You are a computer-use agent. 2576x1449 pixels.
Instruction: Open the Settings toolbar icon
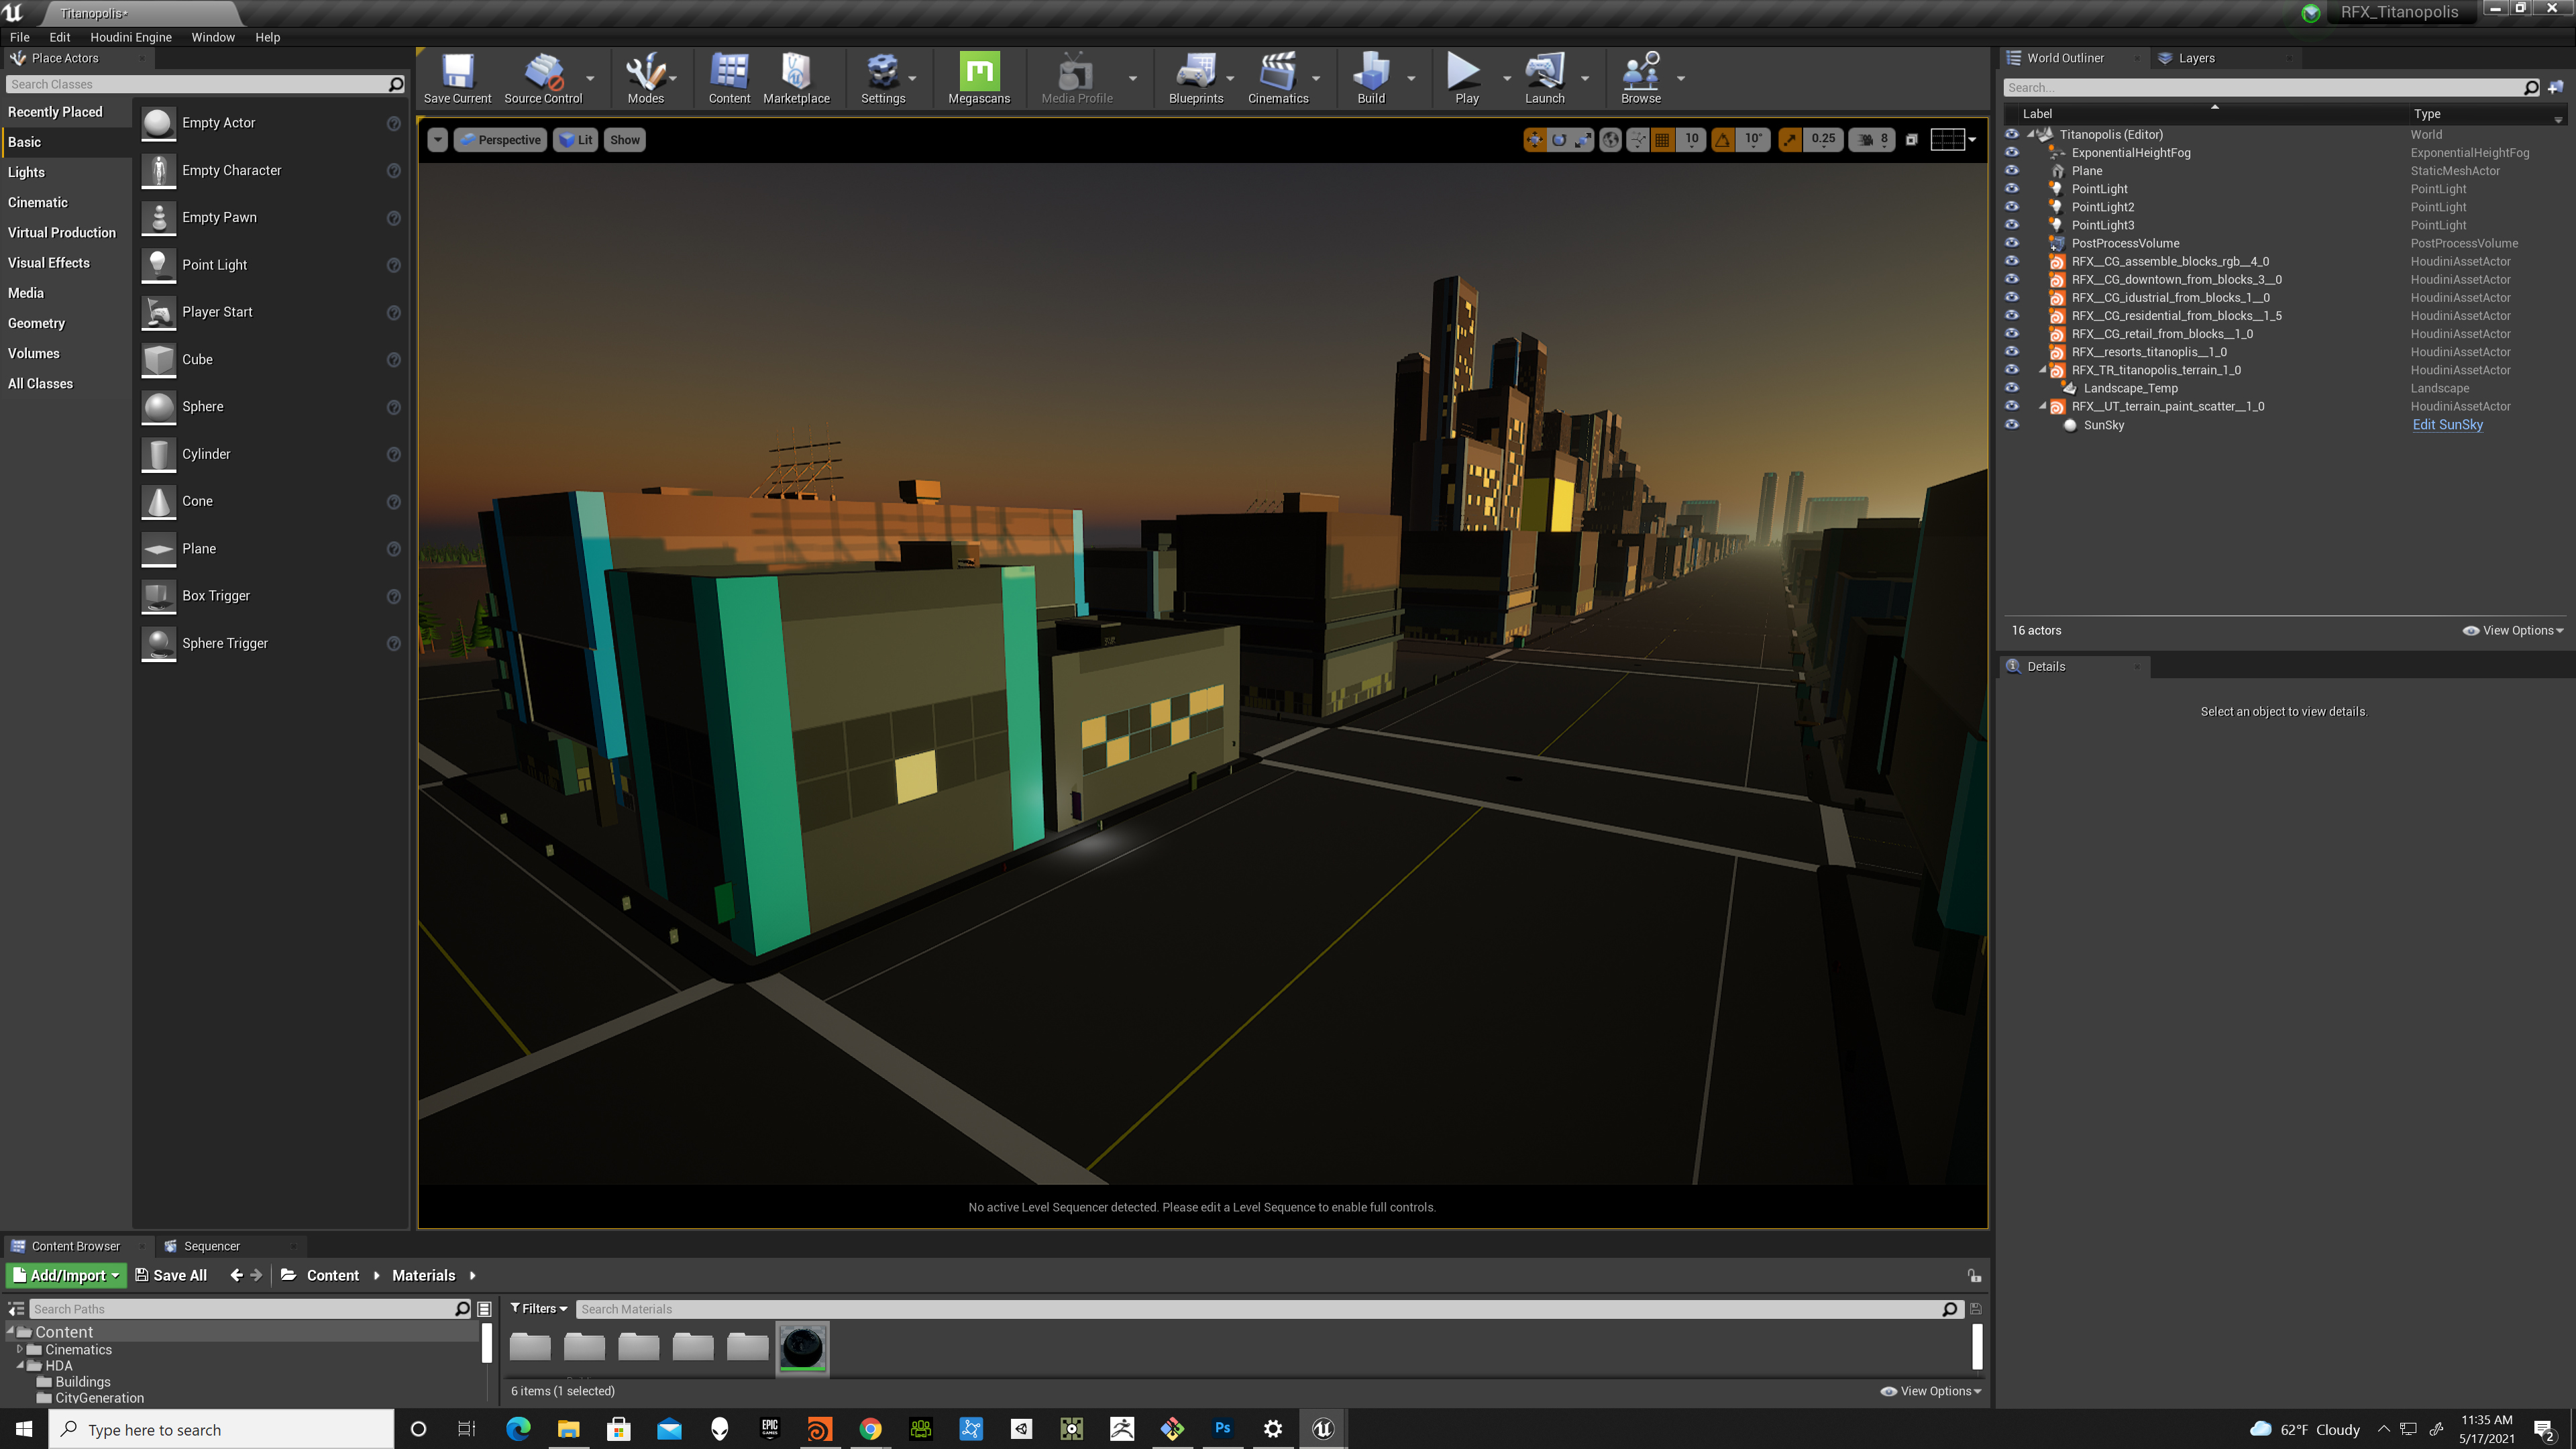click(x=883, y=78)
